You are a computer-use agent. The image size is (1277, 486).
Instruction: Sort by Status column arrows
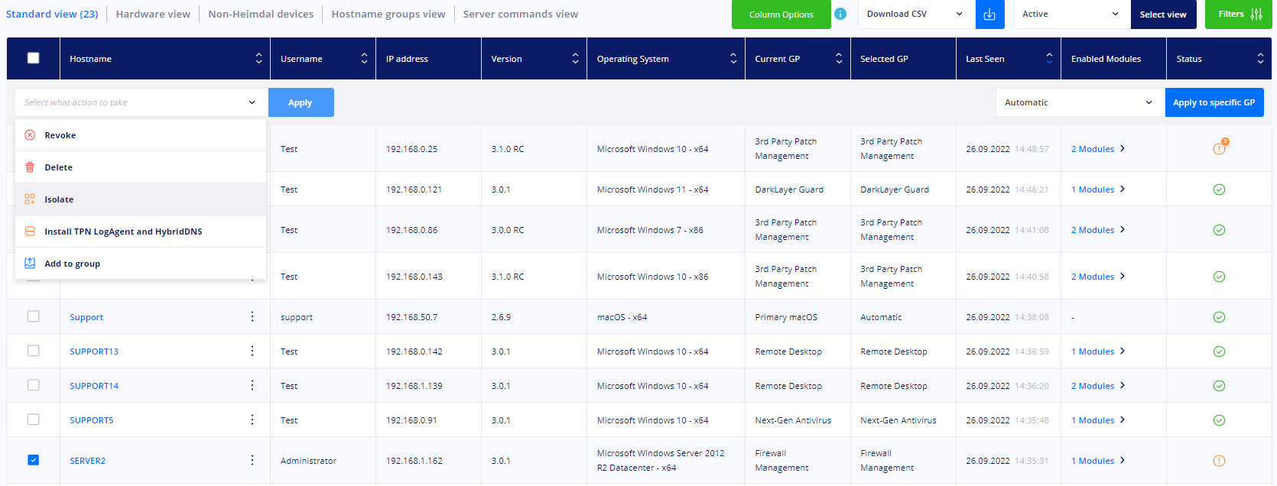(1260, 59)
